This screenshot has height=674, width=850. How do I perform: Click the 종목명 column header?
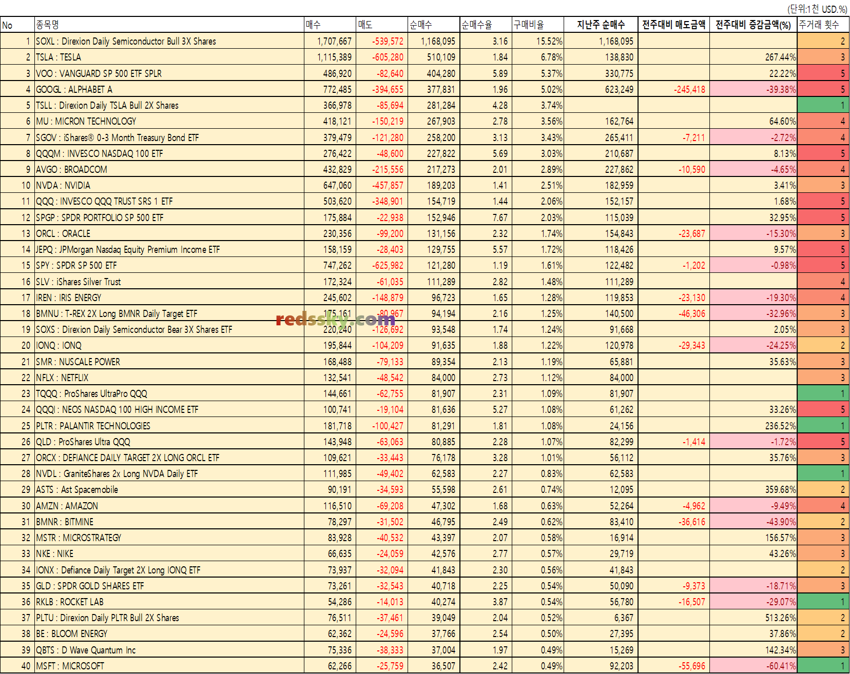[169, 25]
